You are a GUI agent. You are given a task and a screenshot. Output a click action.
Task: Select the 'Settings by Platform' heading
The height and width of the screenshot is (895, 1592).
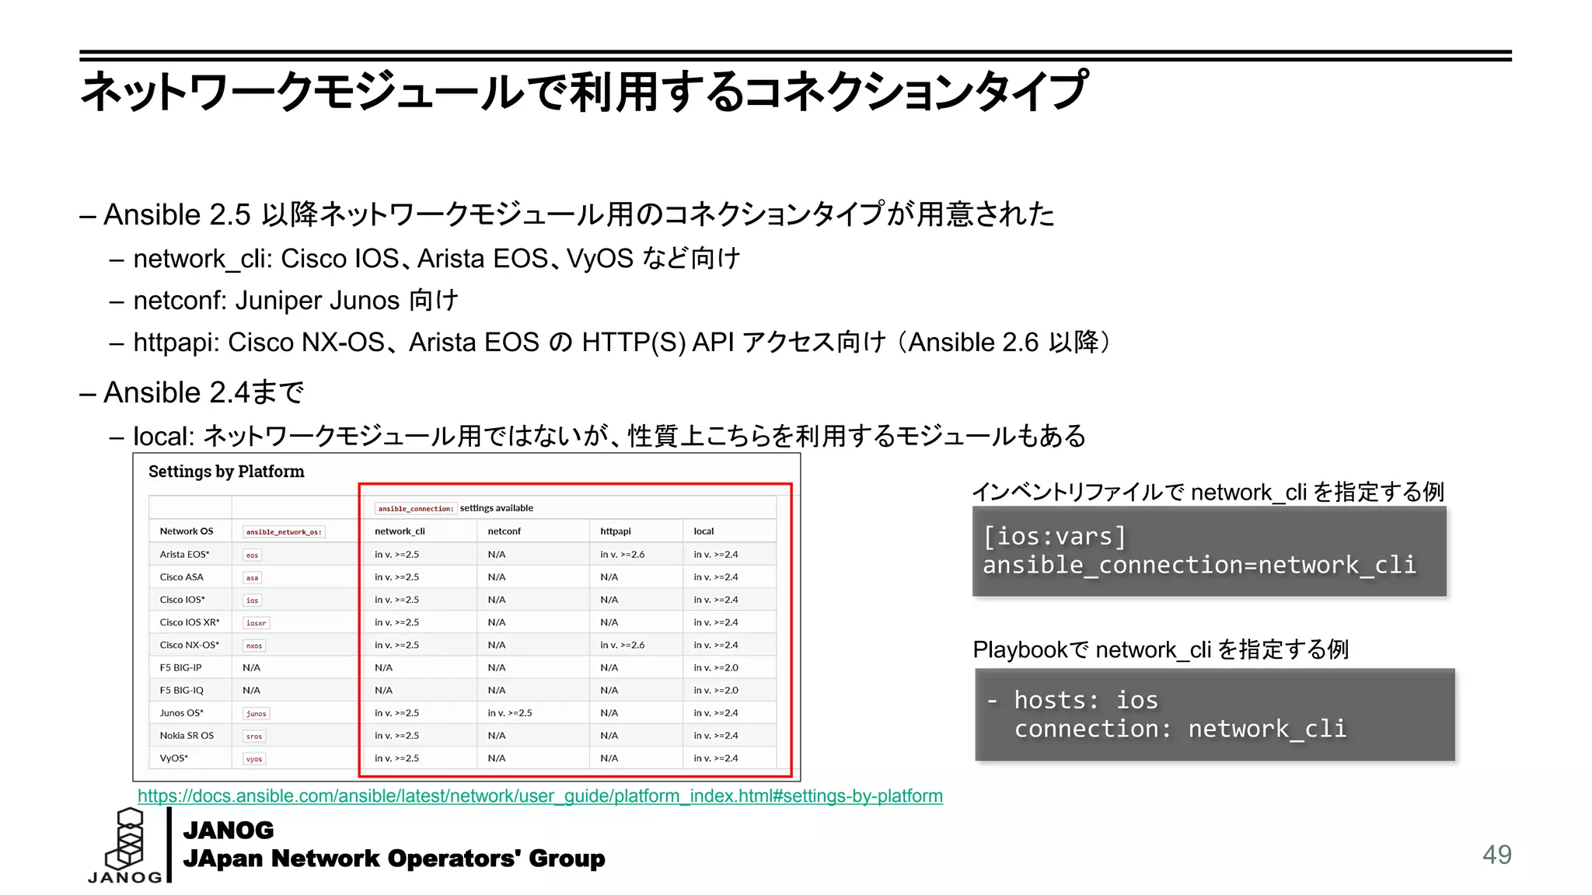226,472
